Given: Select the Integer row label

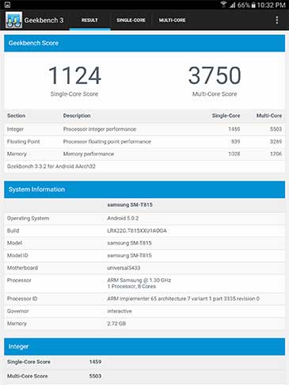Looking at the screenshot, I should pos(15,129).
